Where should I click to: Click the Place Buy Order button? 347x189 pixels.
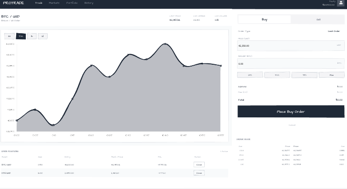(x=291, y=111)
